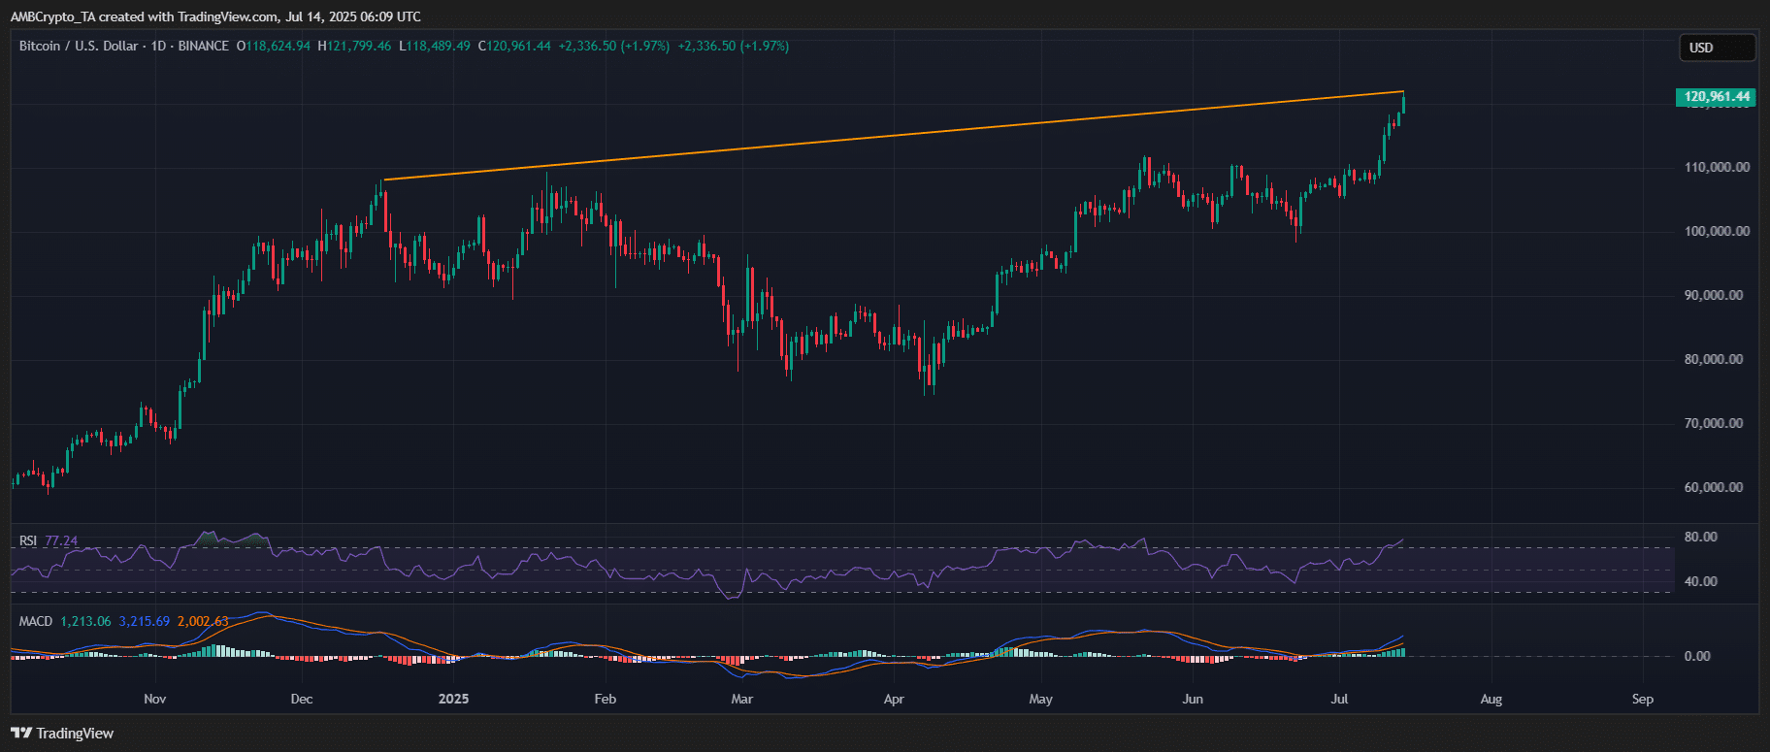Click the current price tag 120,961.44
Image resolution: width=1770 pixels, height=752 pixels.
1716,97
